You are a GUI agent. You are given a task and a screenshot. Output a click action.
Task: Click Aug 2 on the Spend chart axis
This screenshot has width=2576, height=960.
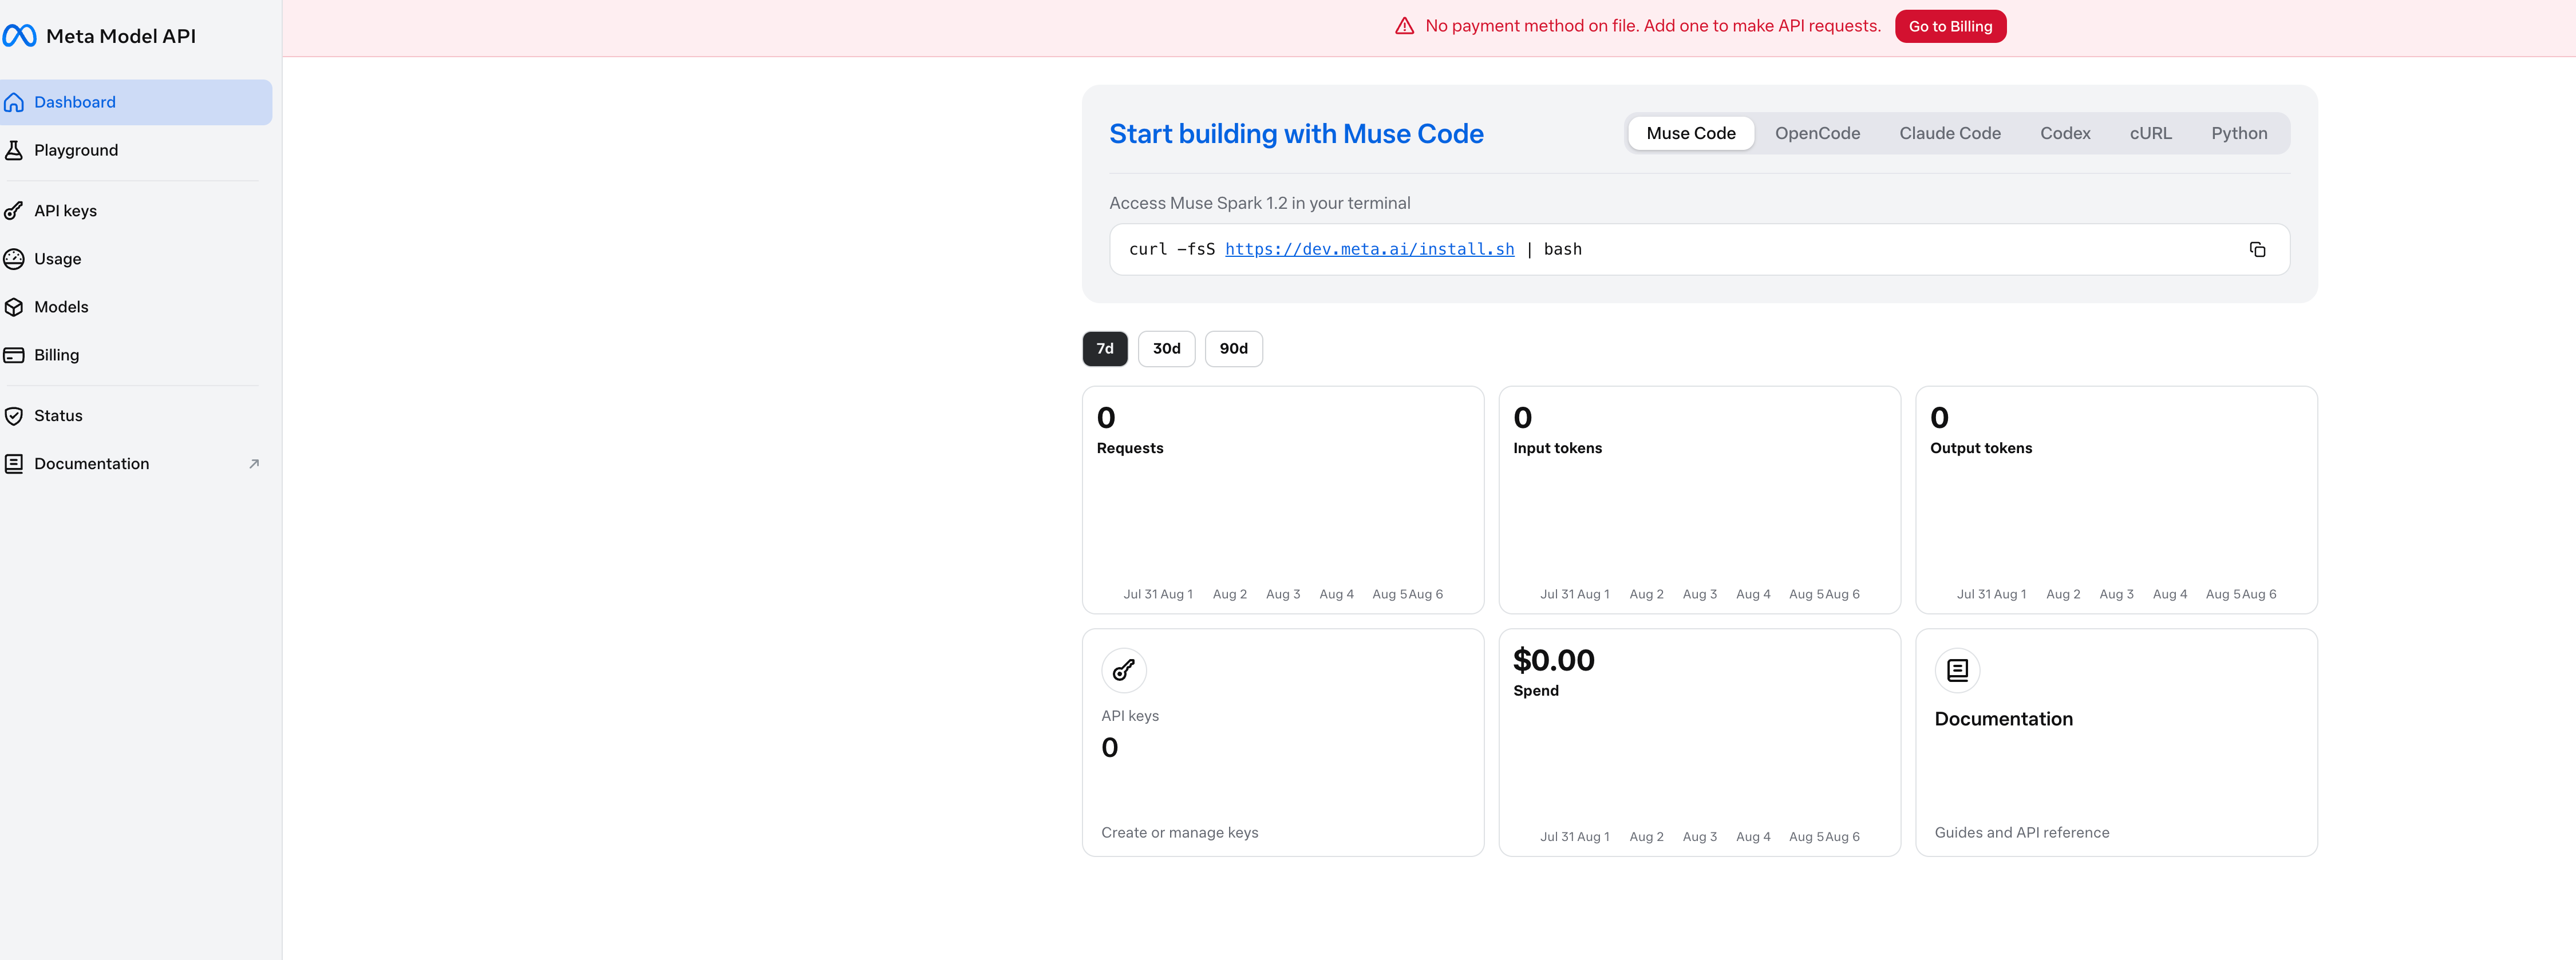pos(1646,837)
